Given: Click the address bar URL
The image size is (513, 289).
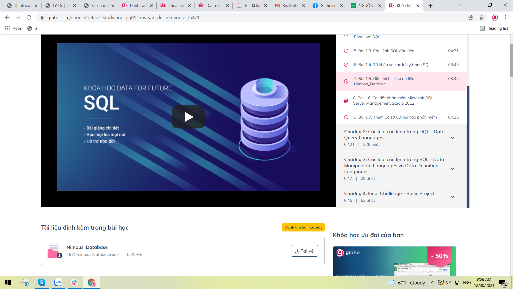Looking at the screenshot, I should tap(123, 18).
